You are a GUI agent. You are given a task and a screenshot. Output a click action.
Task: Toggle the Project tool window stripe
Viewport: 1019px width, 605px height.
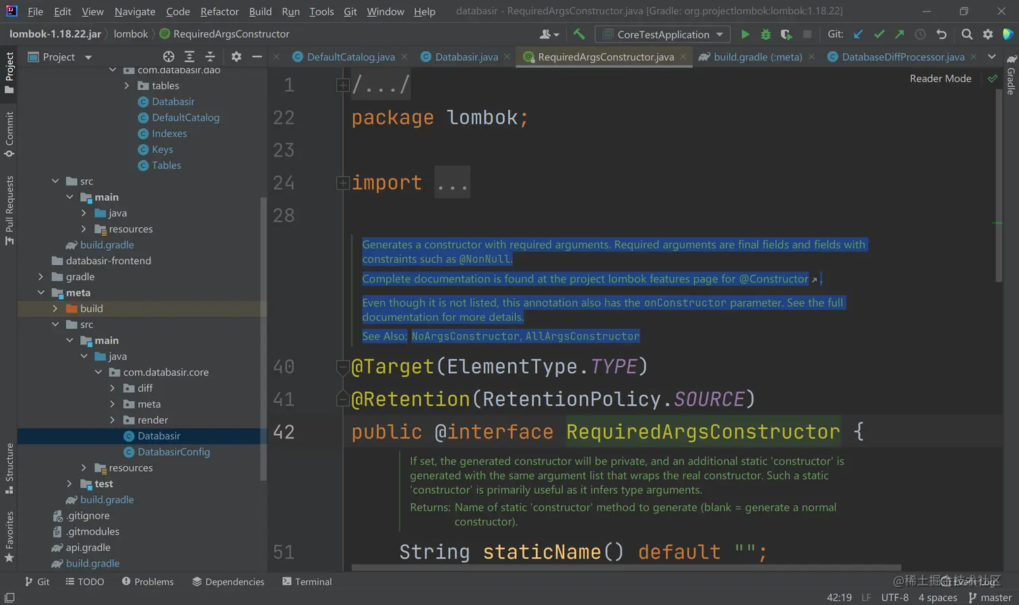9,72
